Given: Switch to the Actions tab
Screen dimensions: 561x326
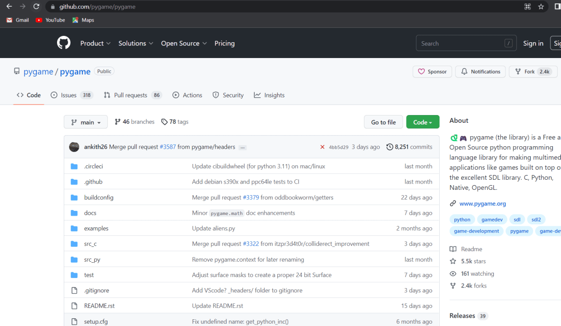Looking at the screenshot, I should click(187, 95).
